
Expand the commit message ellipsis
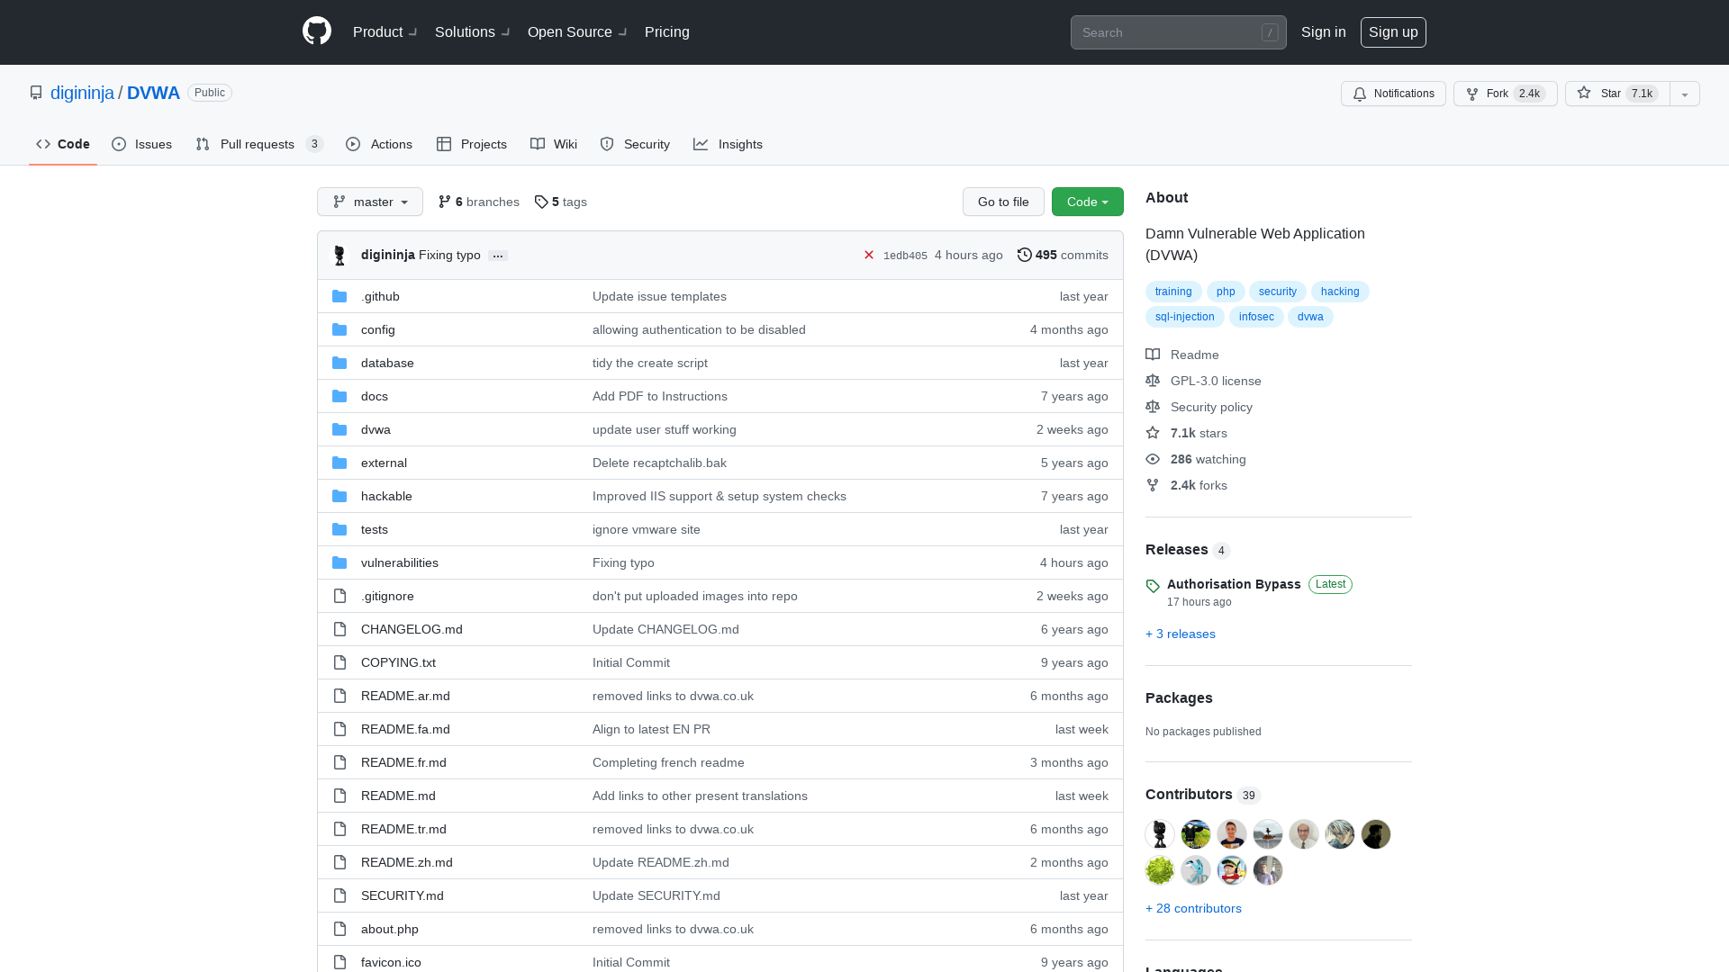tap(498, 256)
